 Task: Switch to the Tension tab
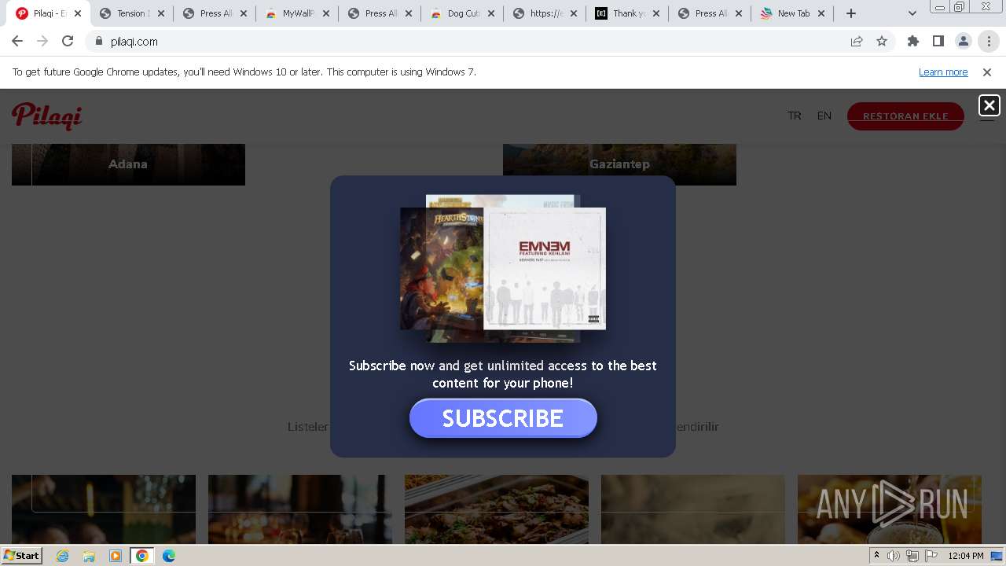(131, 13)
